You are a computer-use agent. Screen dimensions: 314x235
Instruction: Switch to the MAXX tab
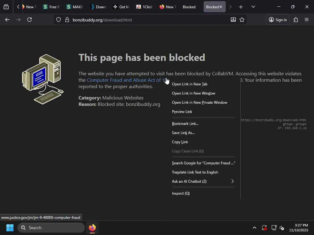click(75, 7)
